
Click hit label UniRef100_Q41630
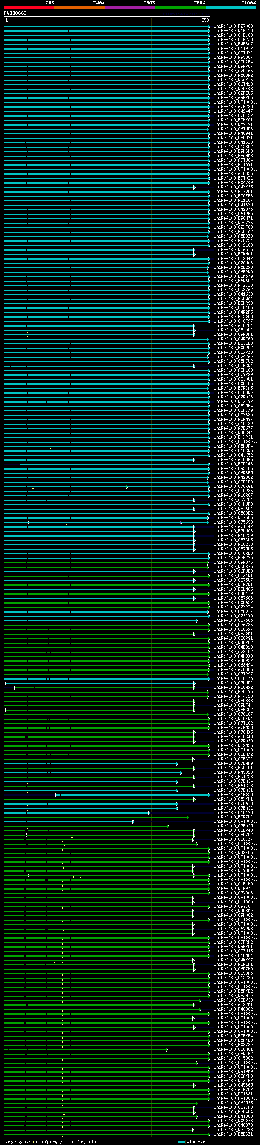233,294
